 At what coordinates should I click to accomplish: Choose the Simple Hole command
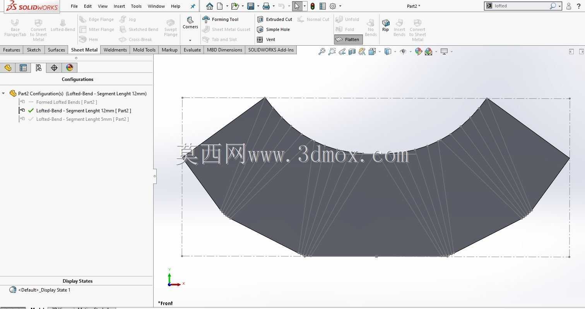(x=274, y=29)
